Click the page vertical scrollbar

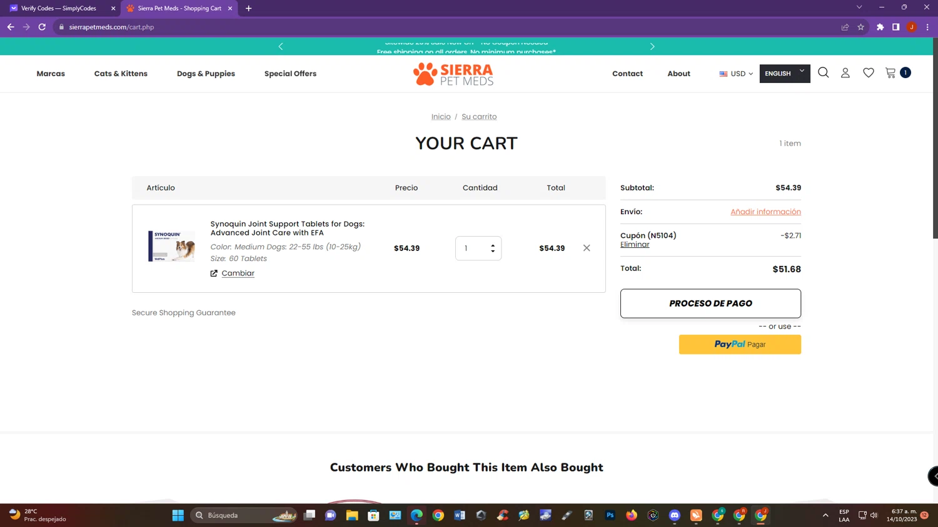pyautogui.click(x=935, y=137)
